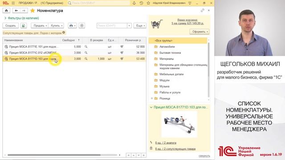Select Материалы для облицовки столешниц group
The width and height of the screenshot is (285, 160).
click(183, 66)
